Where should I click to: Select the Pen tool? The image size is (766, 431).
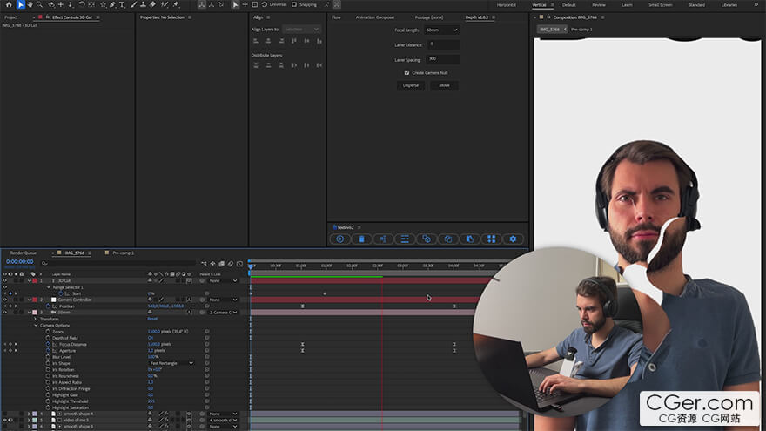tap(112, 4)
